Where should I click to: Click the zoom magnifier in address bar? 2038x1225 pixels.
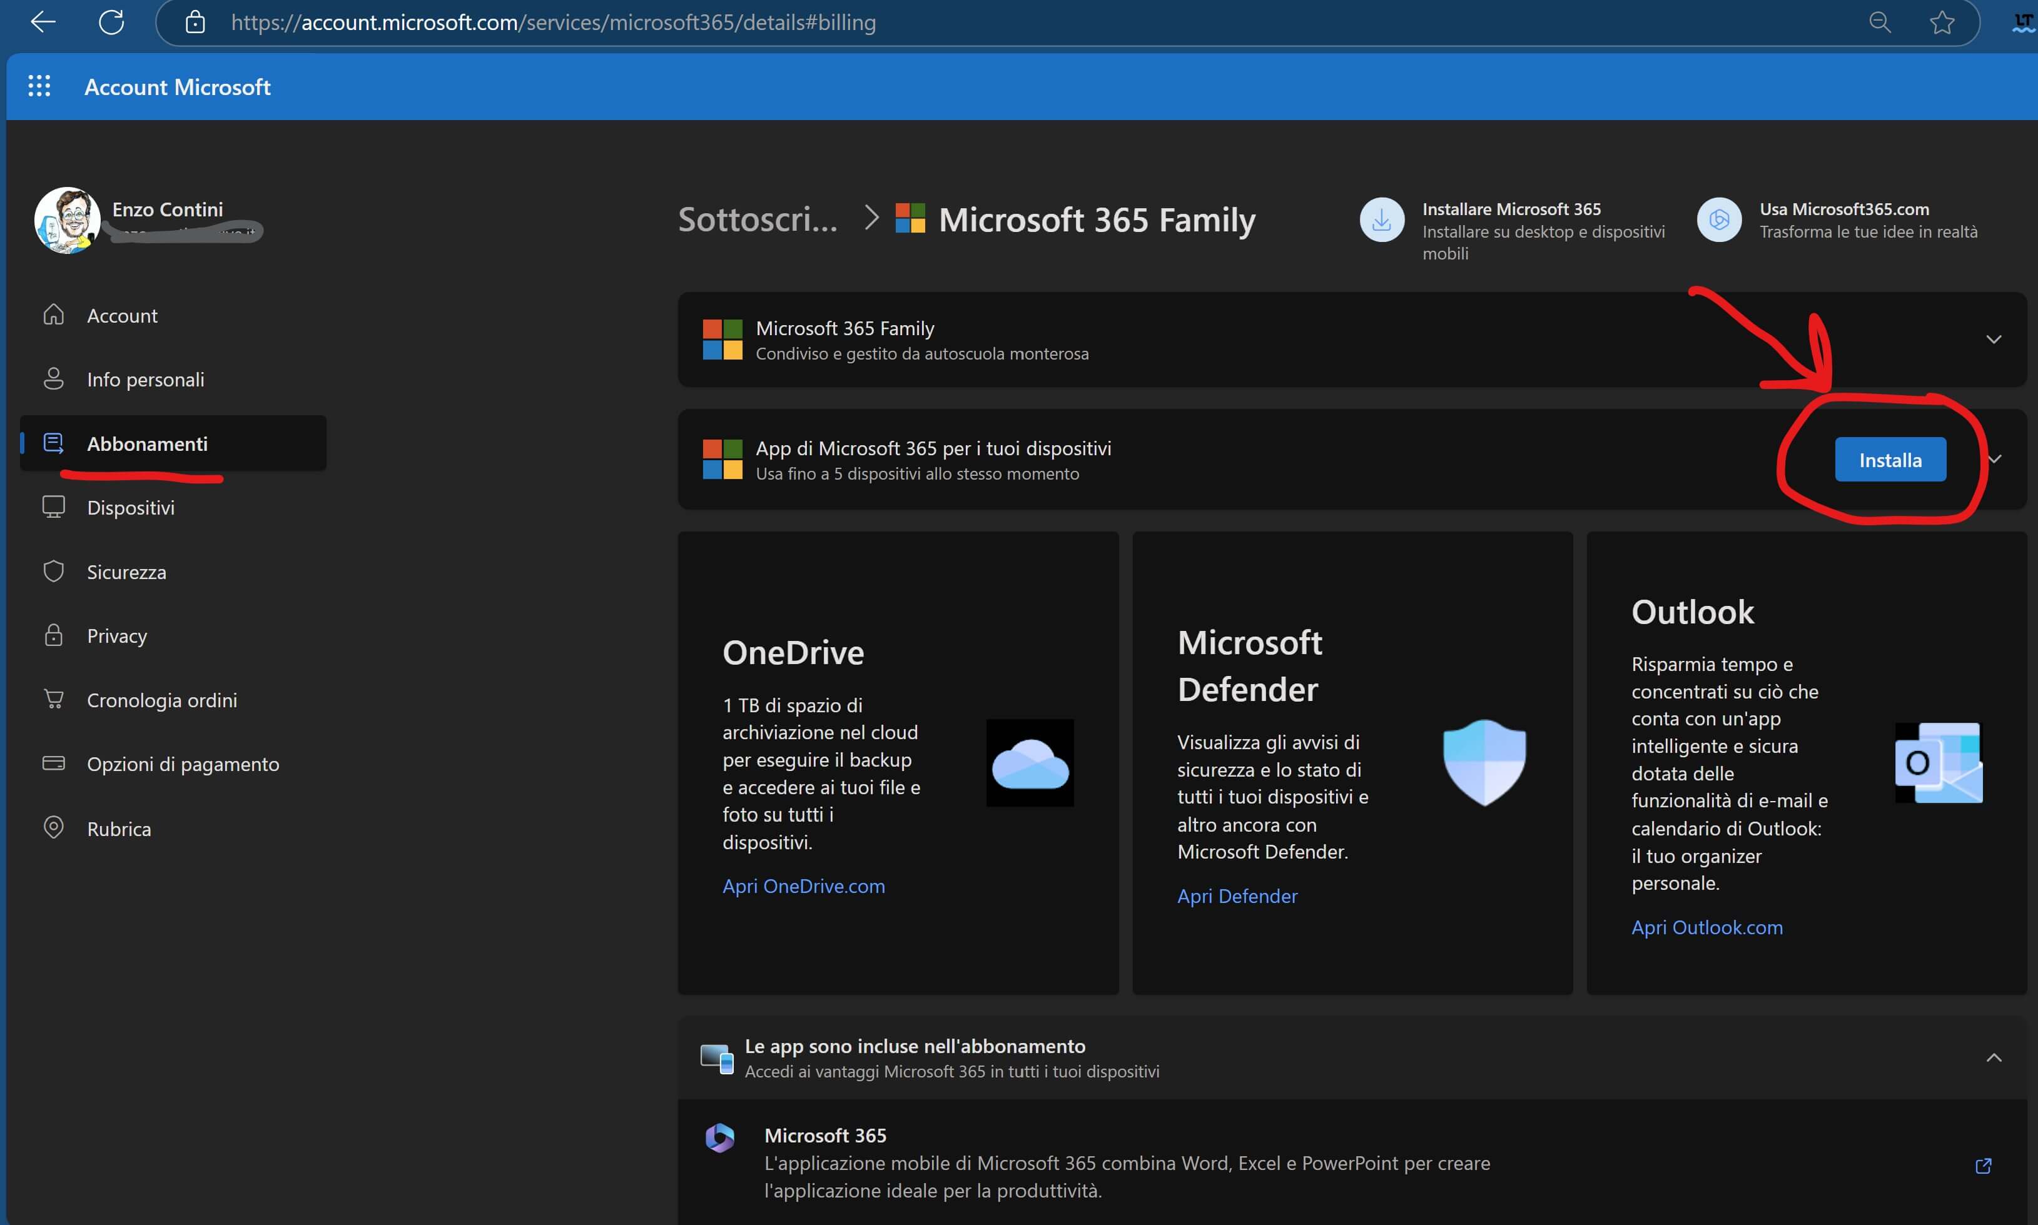tap(1880, 23)
